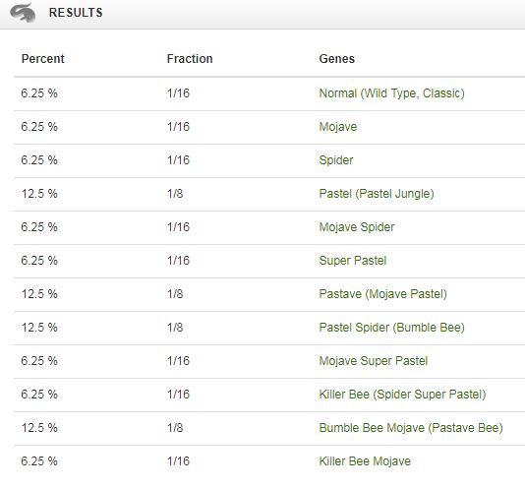Select Bumble Bee Mojave (Pastave Bee) link

pyautogui.click(x=411, y=428)
